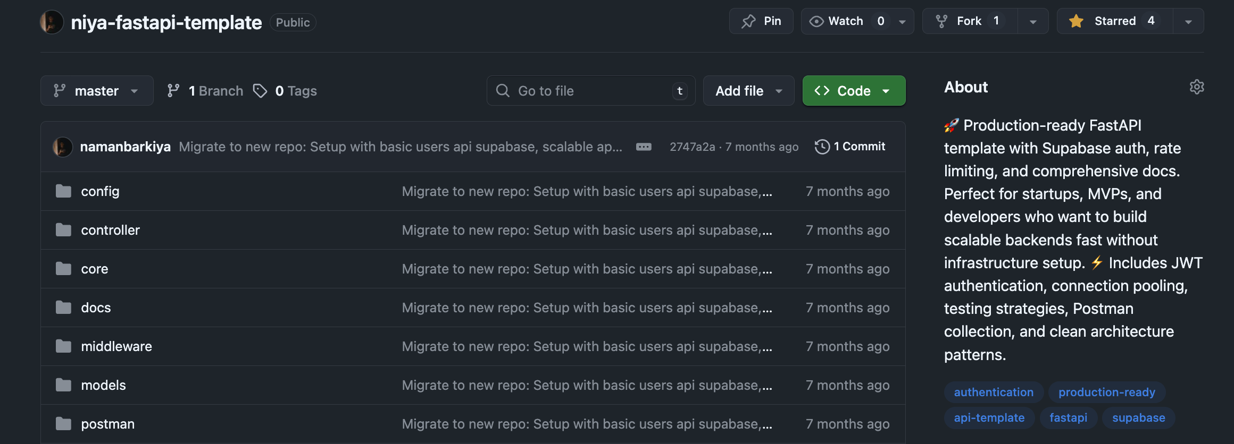Click the Starred count number 4

coord(1151,21)
